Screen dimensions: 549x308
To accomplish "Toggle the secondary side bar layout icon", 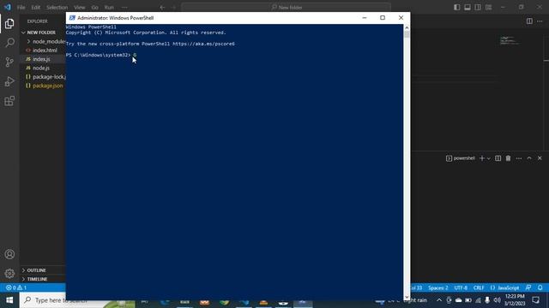I will point(478,8).
